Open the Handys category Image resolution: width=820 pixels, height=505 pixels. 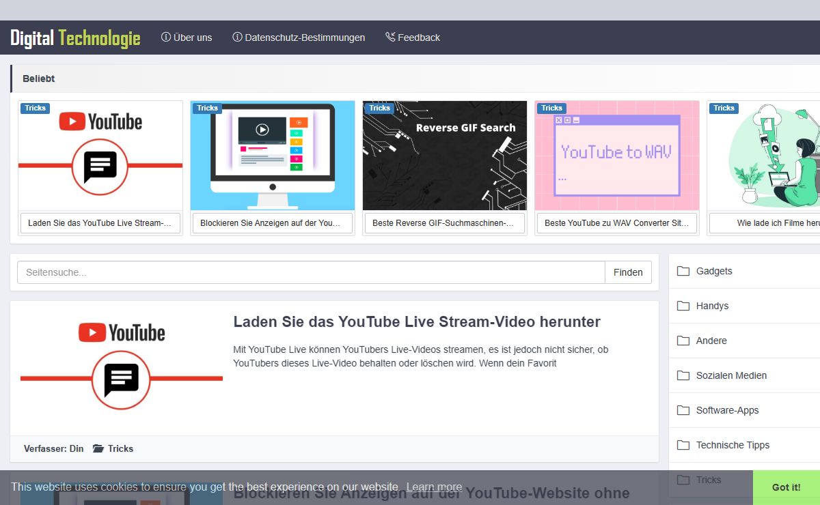pyautogui.click(x=712, y=306)
